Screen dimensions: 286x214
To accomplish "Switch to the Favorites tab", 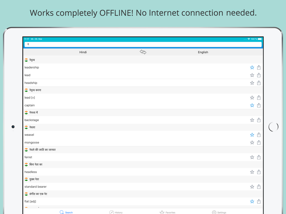I will 168,212.
